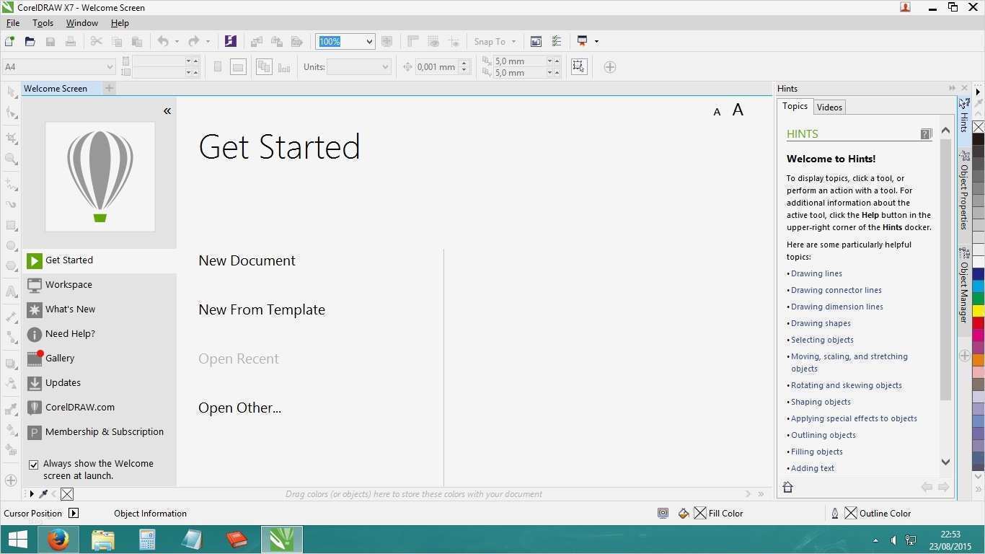The height and width of the screenshot is (554, 985).
Task: Click the CorelDRAW.com balloon icon
Action: (x=34, y=408)
